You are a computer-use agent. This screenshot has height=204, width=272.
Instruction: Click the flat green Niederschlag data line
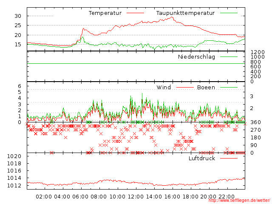136,64
